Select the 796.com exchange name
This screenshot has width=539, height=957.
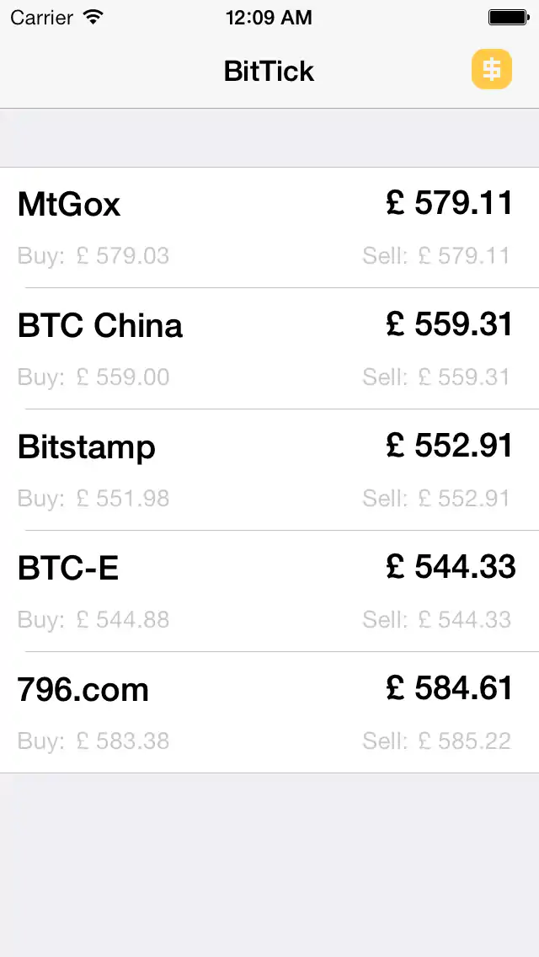(x=83, y=689)
